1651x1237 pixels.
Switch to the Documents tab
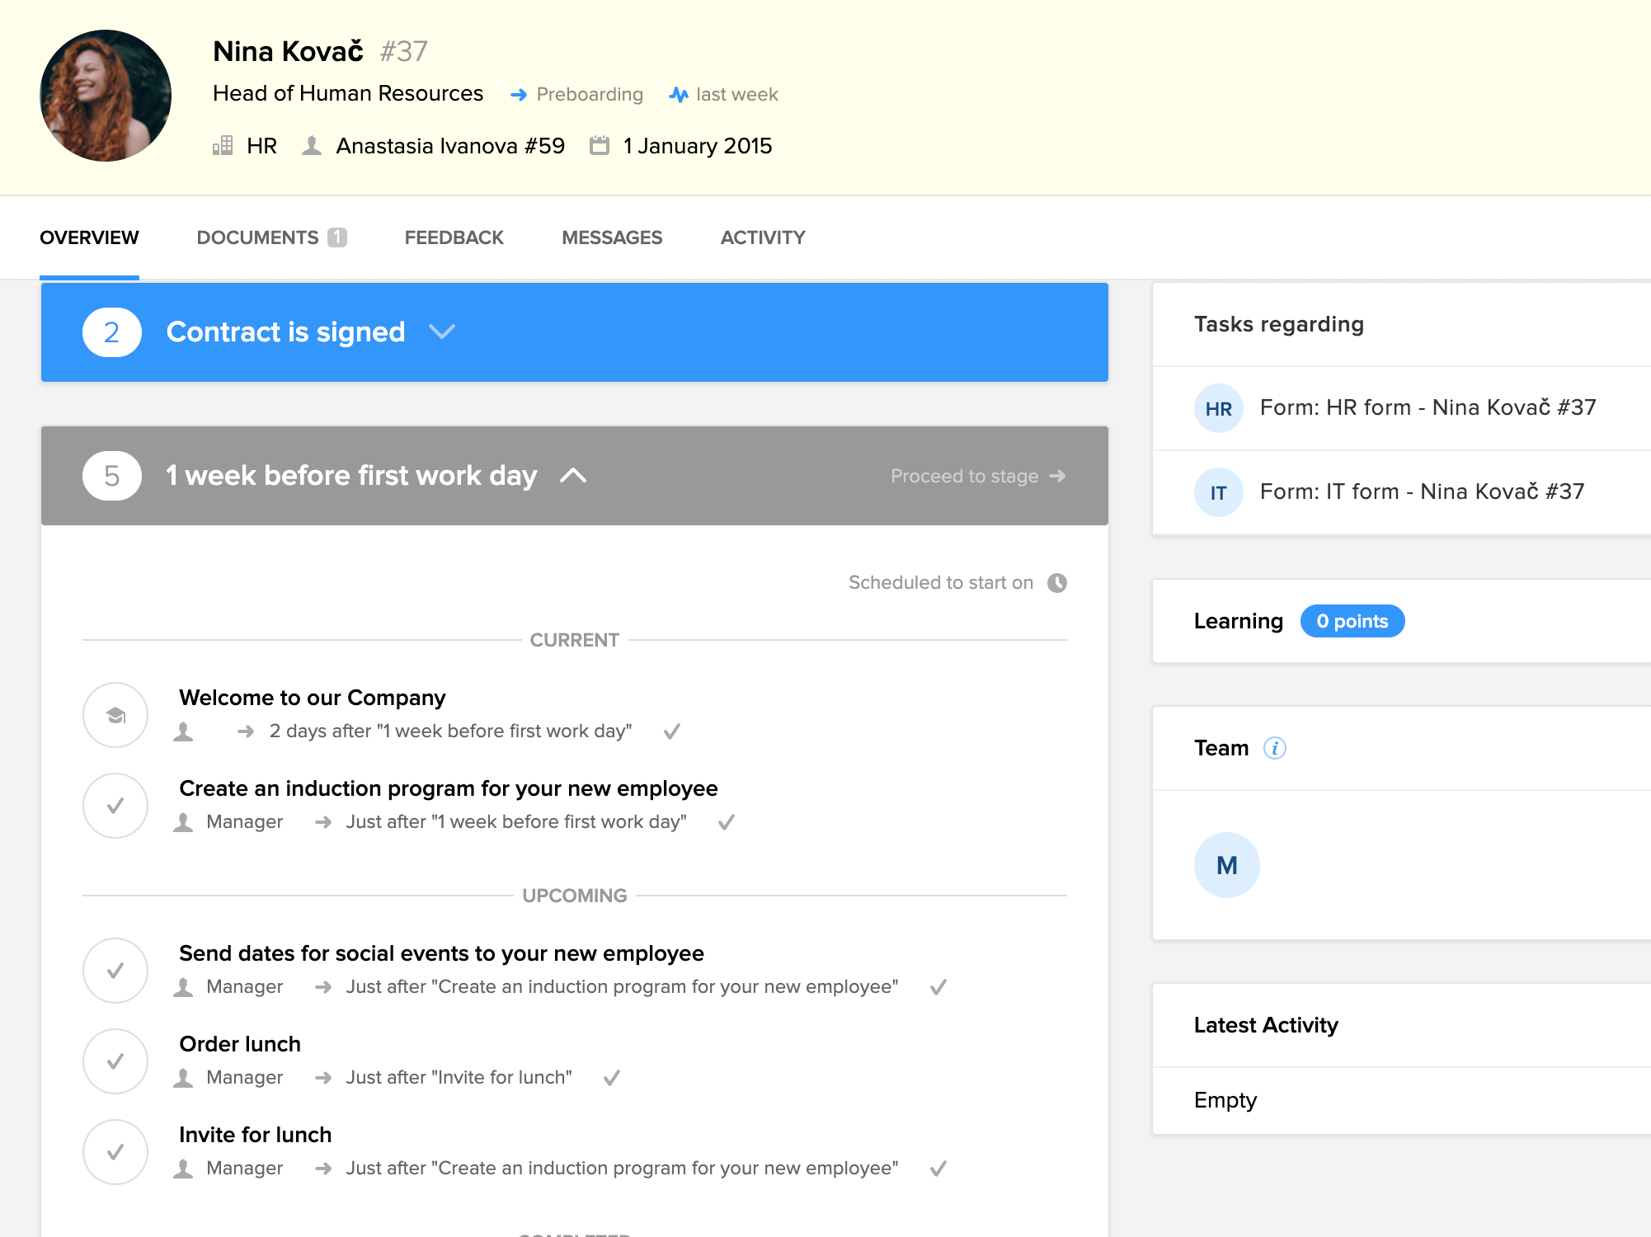tap(257, 238)
